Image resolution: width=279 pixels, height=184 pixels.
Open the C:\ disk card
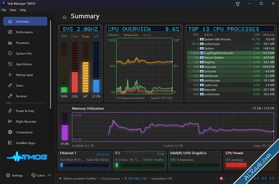tap(140, 161)
